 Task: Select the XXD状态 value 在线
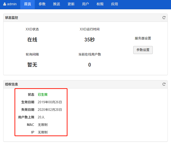(32, 40)
